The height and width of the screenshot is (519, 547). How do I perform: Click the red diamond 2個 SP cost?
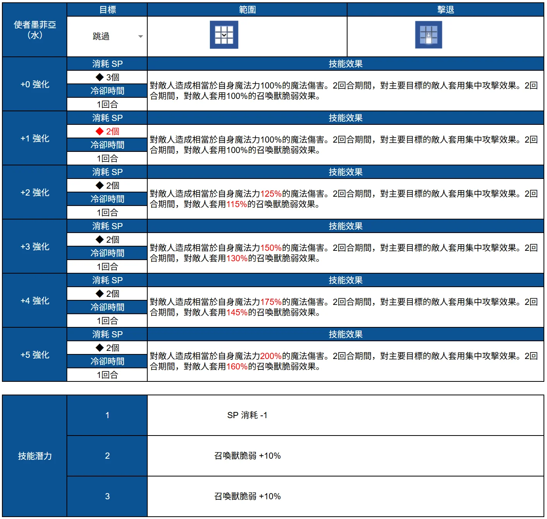click(107, 131)
